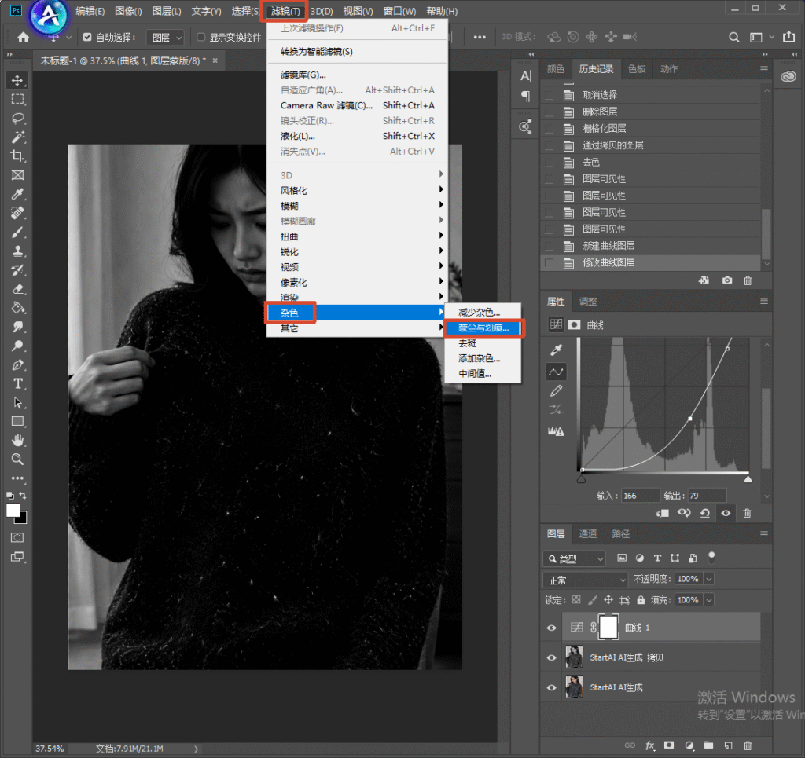Select the Hand tool
Viewport: 805px width, 758px height.
[17, 440]
